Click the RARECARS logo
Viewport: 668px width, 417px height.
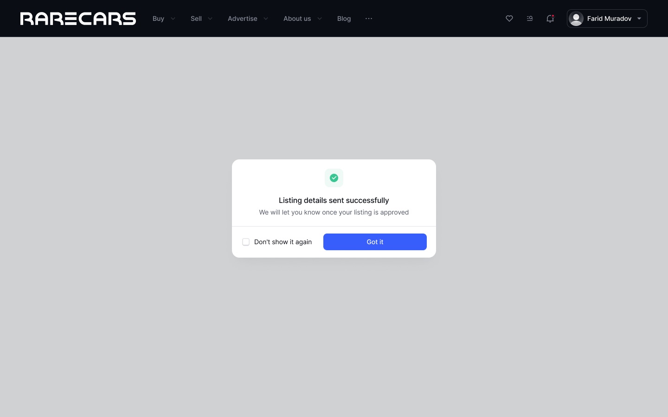[78, 19]
